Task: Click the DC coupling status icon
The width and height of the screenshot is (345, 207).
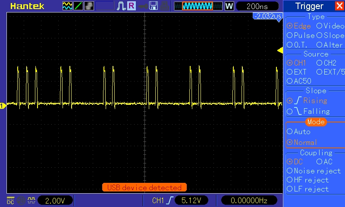Action: 10,200
